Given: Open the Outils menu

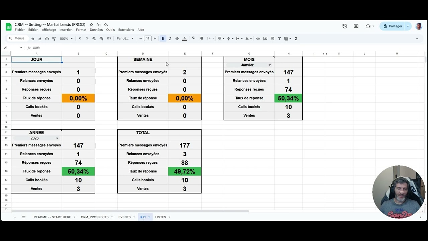Looking at the screenshot, I should pyautogui.click(x=110, y=30).
